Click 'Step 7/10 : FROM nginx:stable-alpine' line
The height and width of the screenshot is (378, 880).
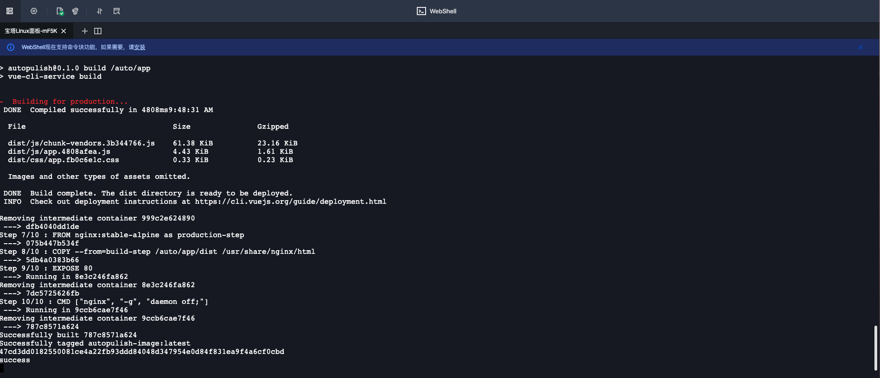(x=122, y=235)
